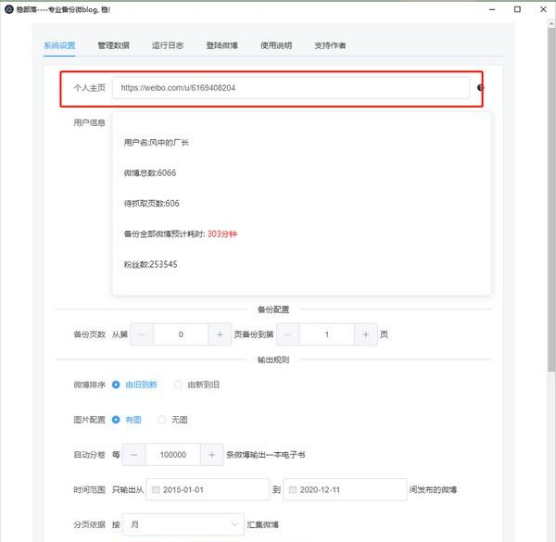This screenshot has width=556, height=542.
Task: Increase the 自动分卷 count of 100000
Action: (211, 454)
